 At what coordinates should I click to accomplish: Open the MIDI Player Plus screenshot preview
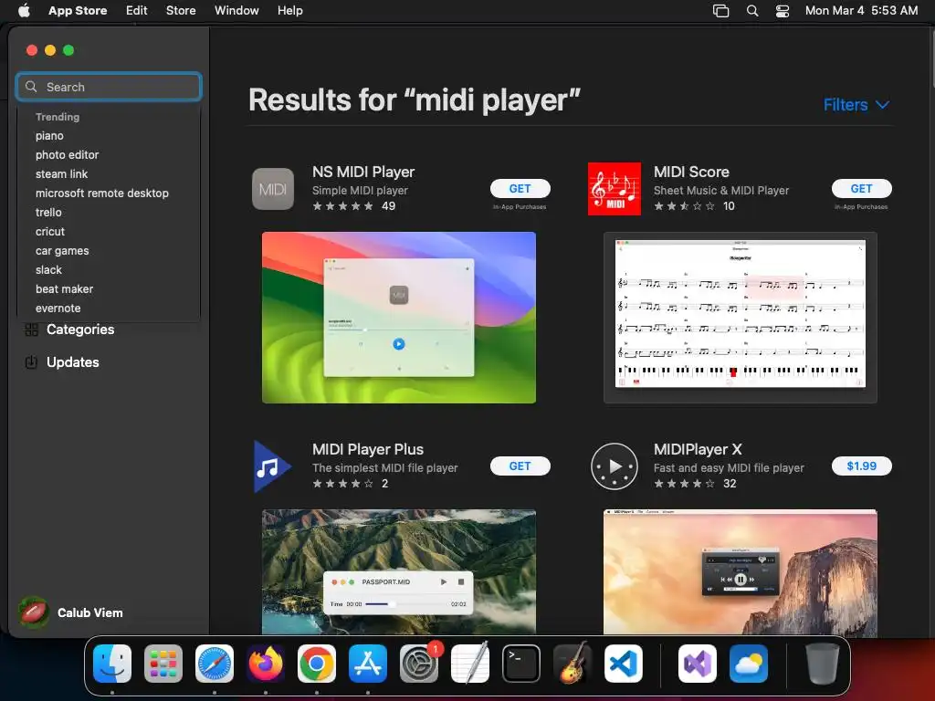pos(399,571)
